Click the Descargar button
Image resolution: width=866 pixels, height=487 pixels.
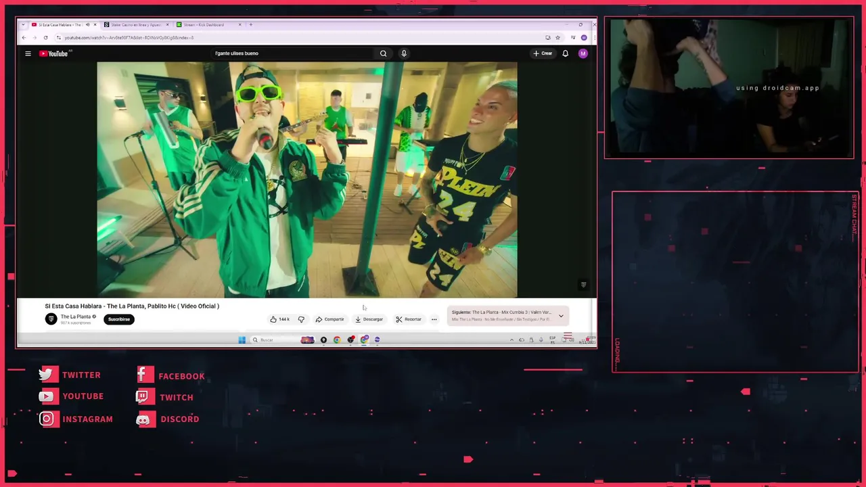369,319
